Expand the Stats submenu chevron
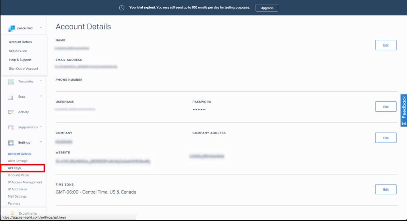Screen dimensions: 407x221 [x=41, y=96]
